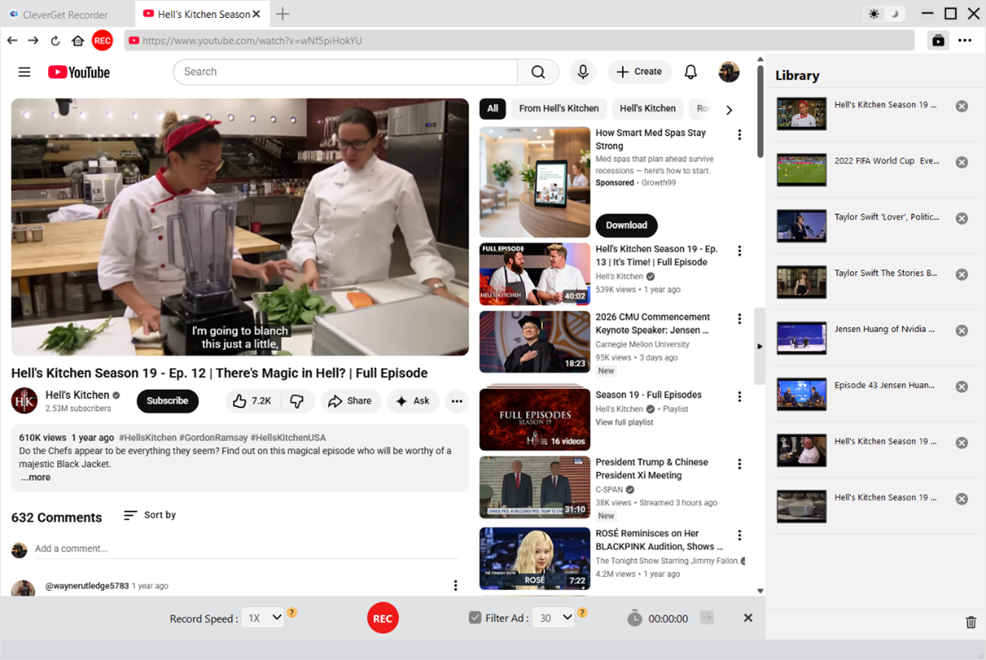
Task: Click the red REC icon in the address toolbar
Action: pyautogui.click(x=103, y=40)
